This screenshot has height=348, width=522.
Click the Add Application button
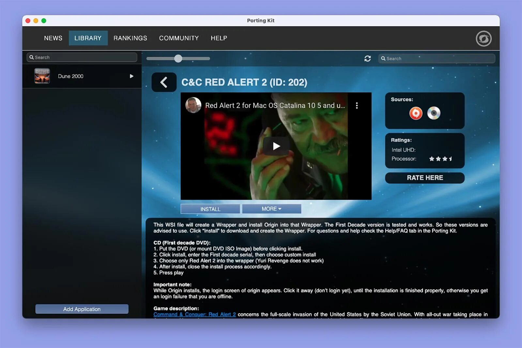pyautogui.click(x=82, y=309)
